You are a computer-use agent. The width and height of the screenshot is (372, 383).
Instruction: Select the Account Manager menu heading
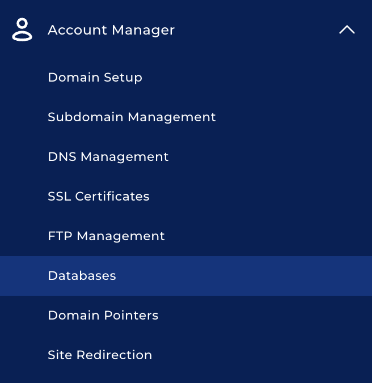coord(111,30)
